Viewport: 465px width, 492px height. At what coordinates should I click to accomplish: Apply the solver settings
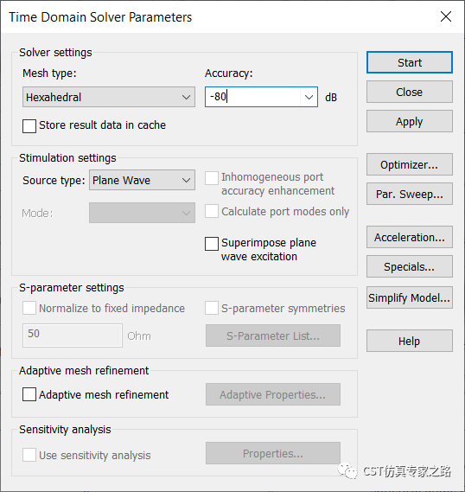[410, 121]
